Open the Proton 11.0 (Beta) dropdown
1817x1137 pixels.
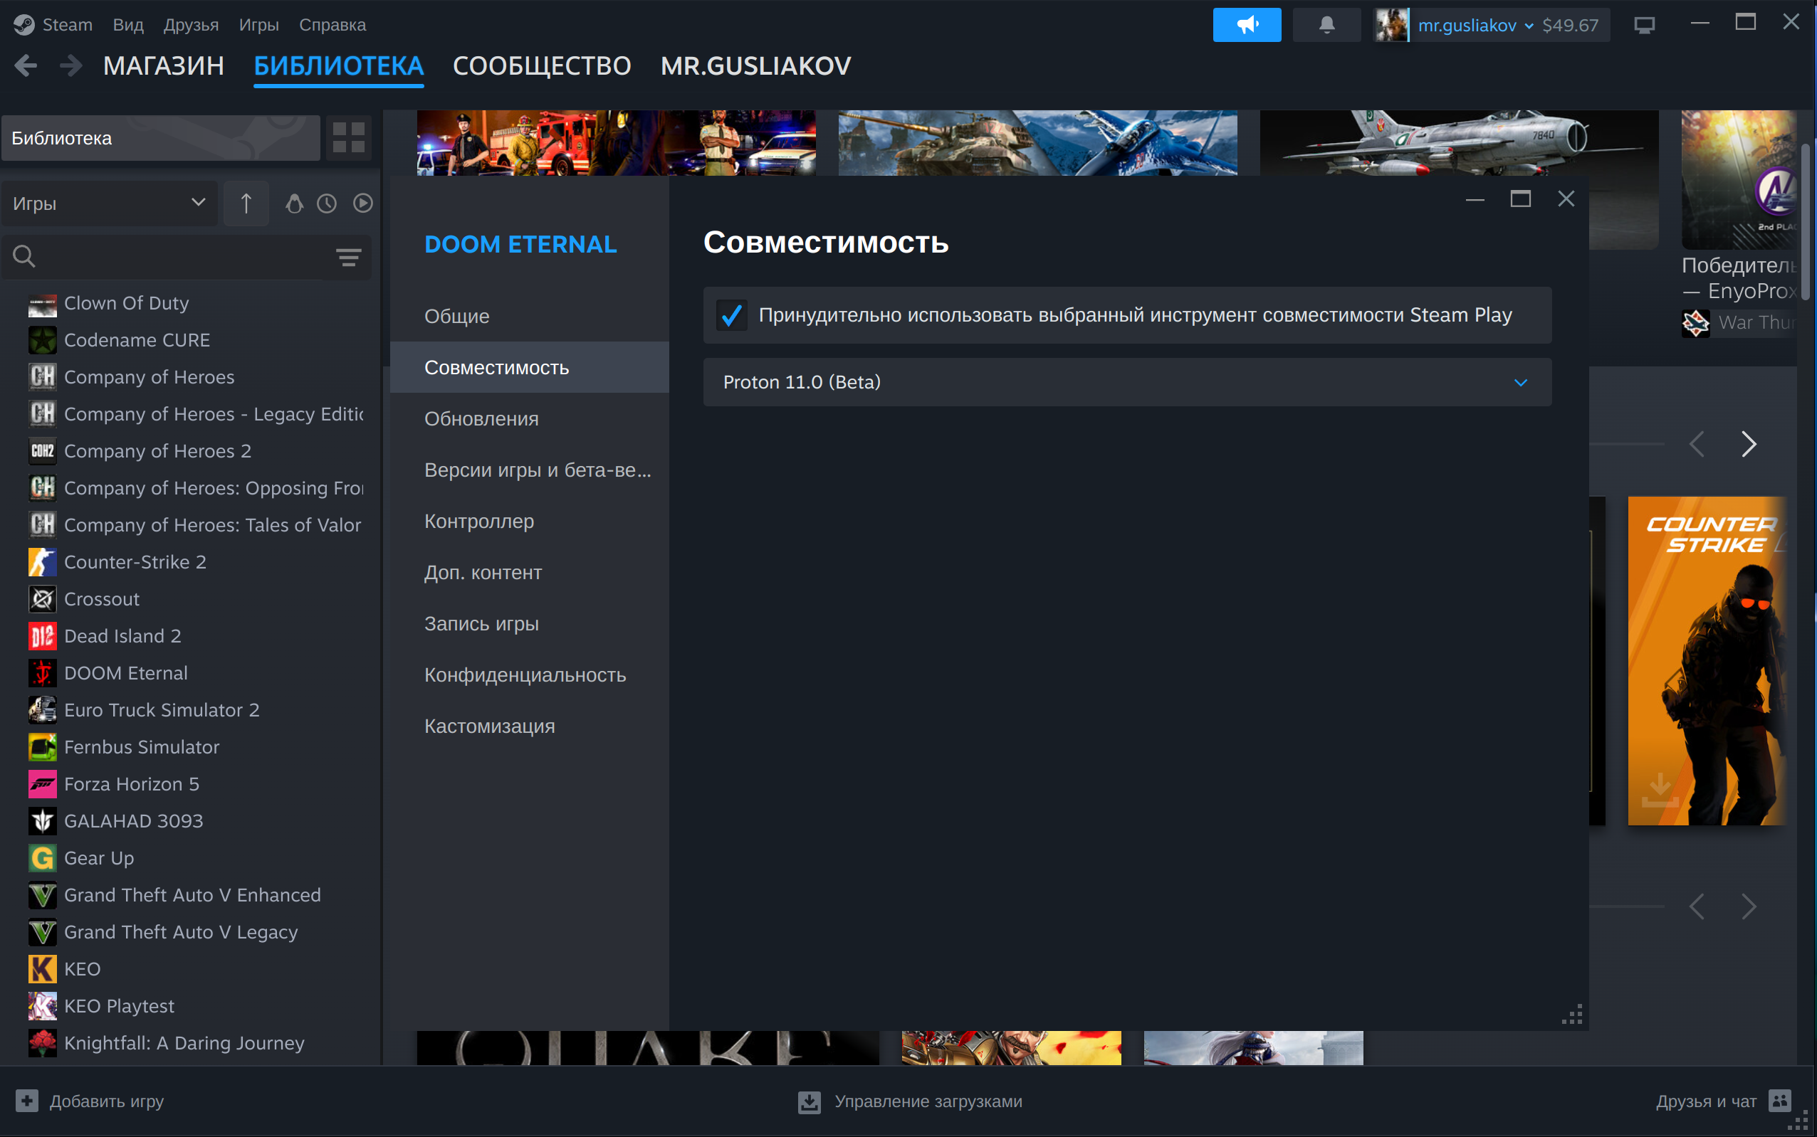1126,382
